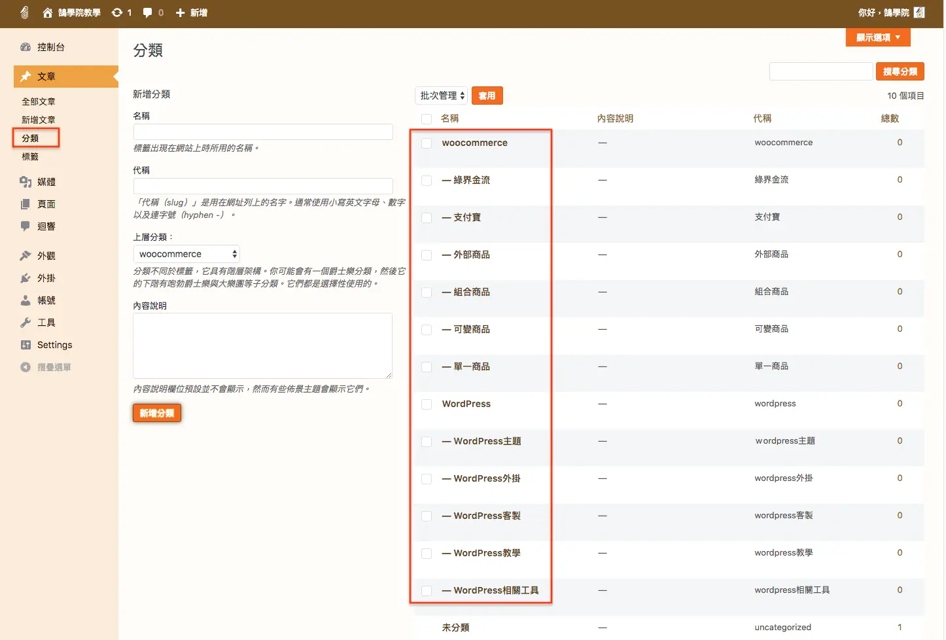Click the plus 新增 icon in the admin bar
Viewport: 946px width, 640px height.
(181, 12)
